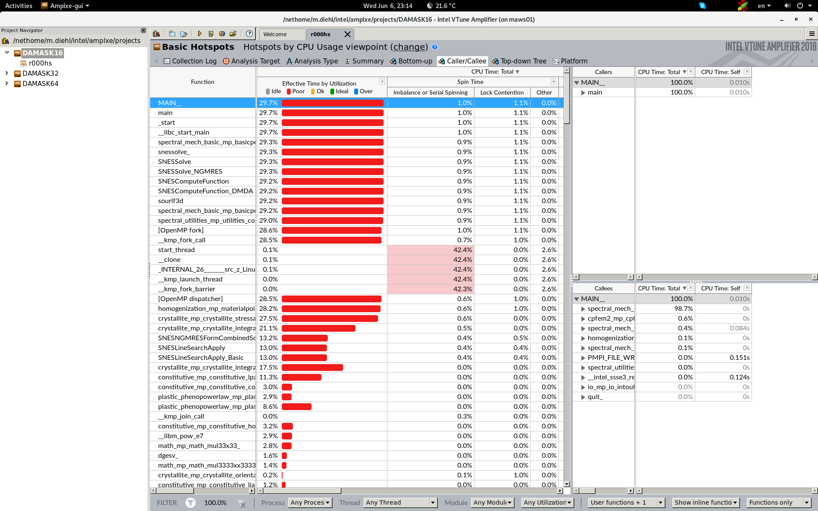818x511 pixels.
Task: Open the Project Navigator toolbar chart icon
Action: tap(156, 34)
